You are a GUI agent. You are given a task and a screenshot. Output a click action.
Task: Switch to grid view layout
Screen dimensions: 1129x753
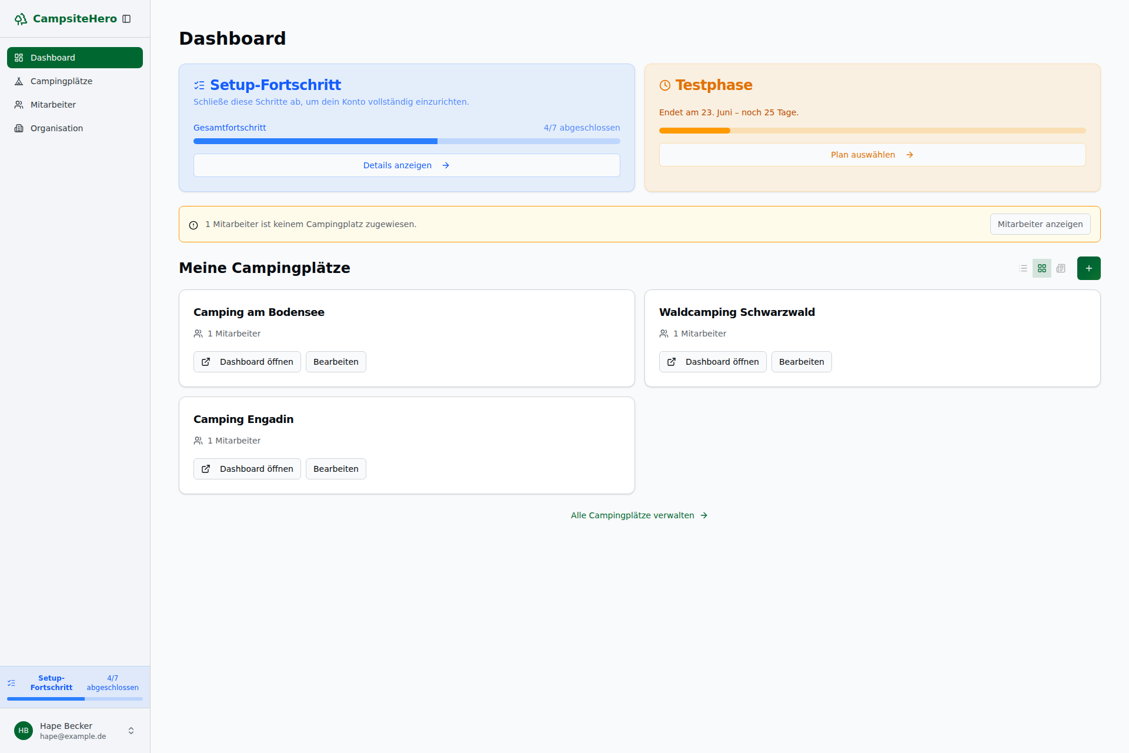[1042, 268]
